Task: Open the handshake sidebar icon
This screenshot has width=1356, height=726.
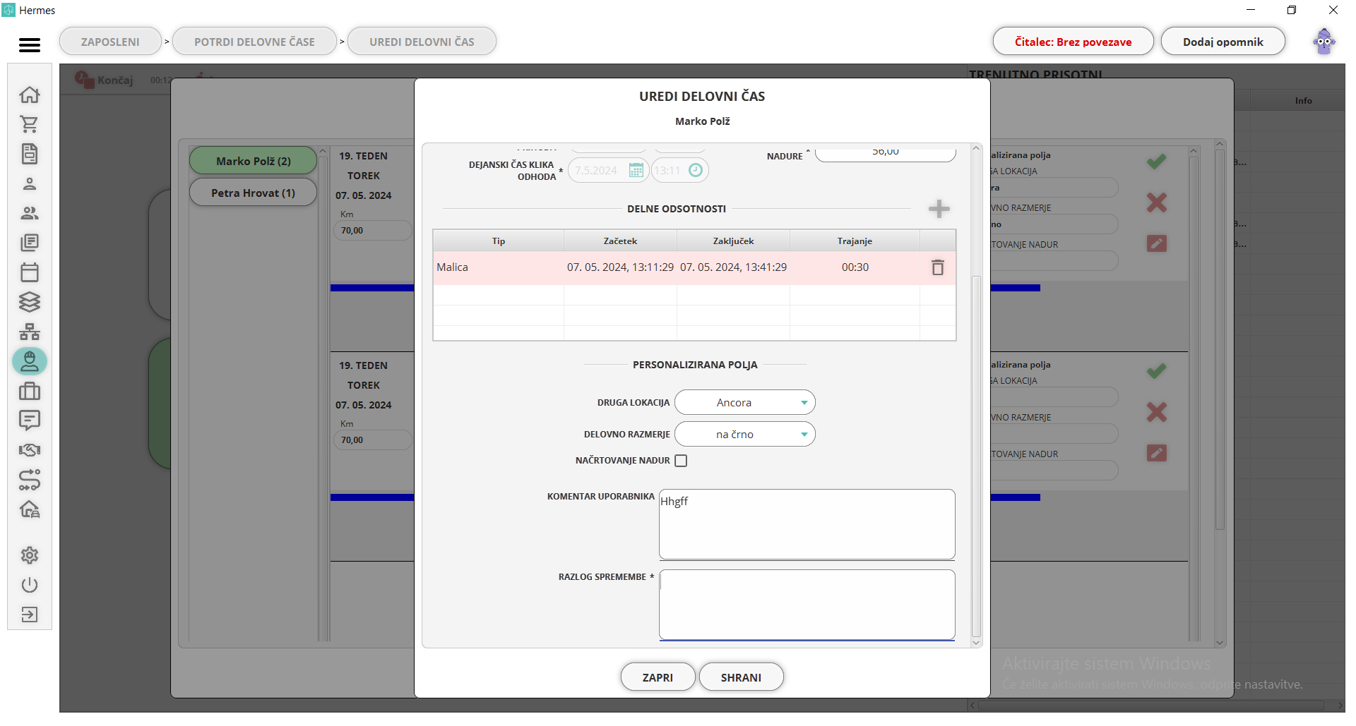Action: click(30, 450)
